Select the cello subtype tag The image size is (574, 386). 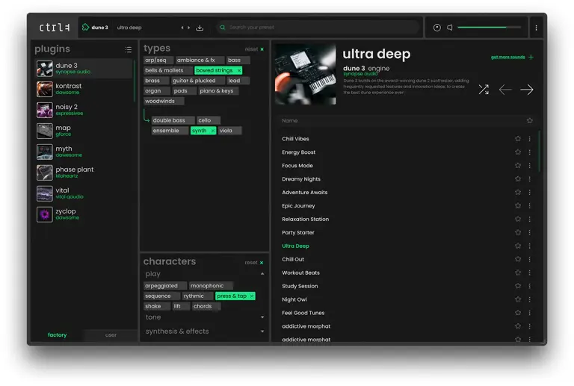click(x=208, y=120)
